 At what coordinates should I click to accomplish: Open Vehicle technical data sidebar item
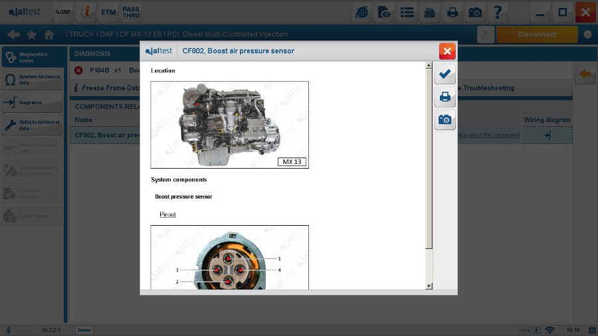click(33, 125)
